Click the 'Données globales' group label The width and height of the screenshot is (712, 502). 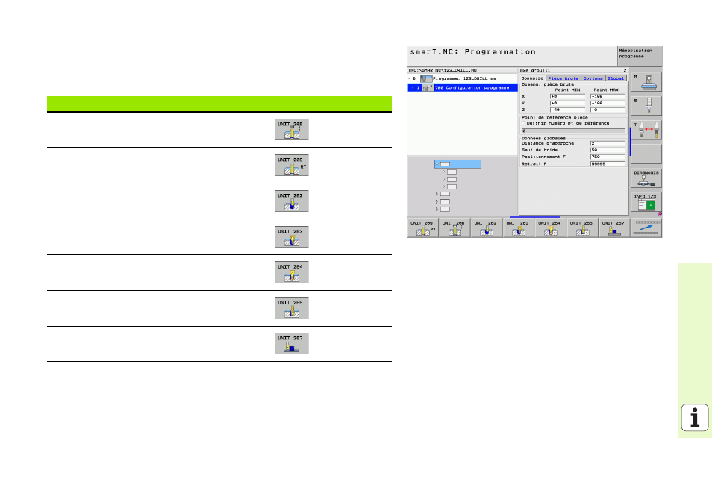coord(543,138)
